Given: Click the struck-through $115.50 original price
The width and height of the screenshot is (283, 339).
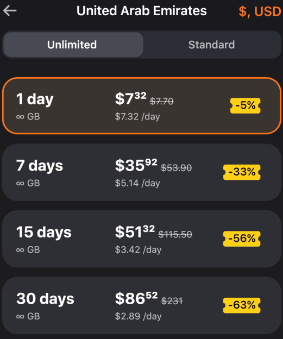Looking at the screenshot, I should click(175, 234).
